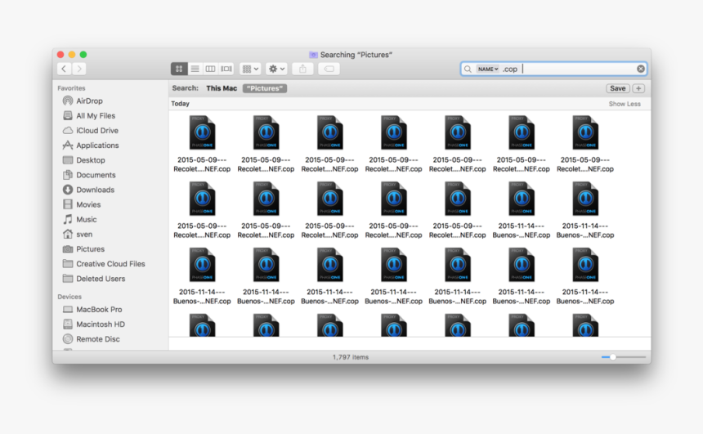Add a search criterion with the plus button
This screenshot has height=434, width=703.
pos(638,88)
